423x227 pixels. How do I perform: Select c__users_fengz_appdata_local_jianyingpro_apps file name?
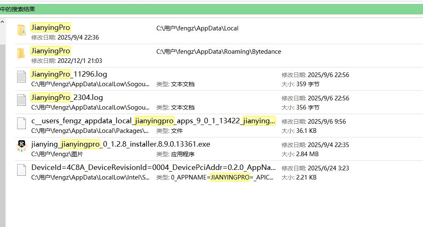pos(153,121)
